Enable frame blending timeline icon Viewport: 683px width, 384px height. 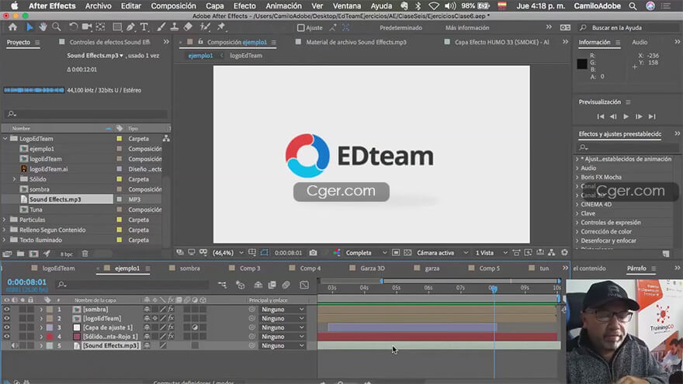(272, 285)
